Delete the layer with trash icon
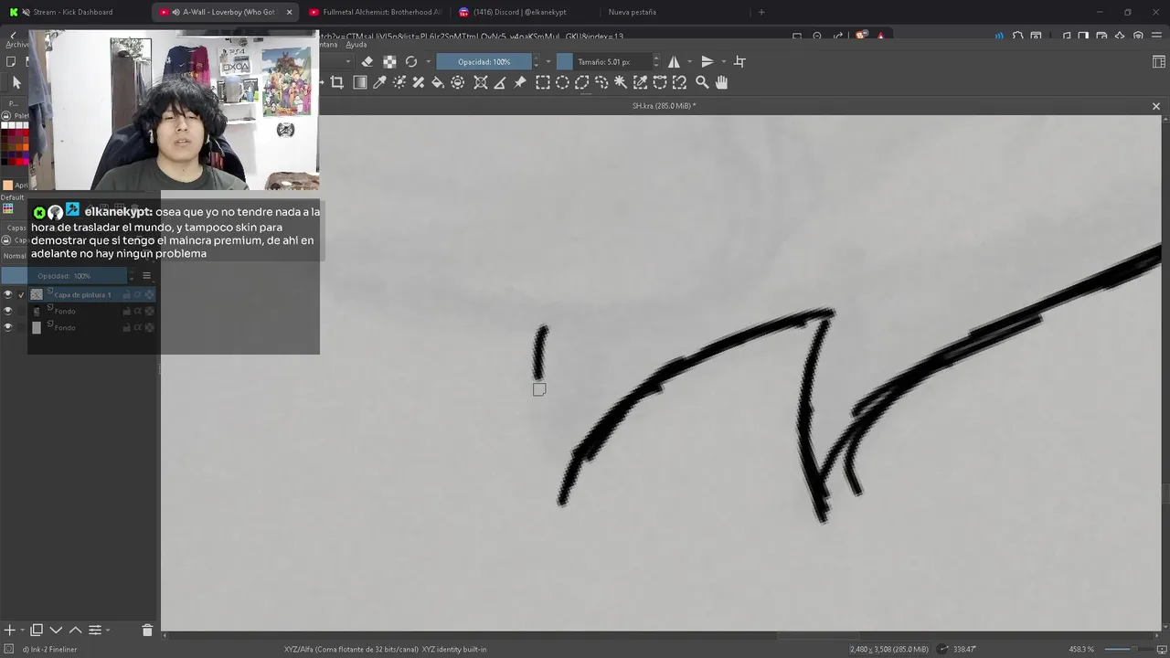The height and width of the screenshot is (658, 1170). pos(147,630)
